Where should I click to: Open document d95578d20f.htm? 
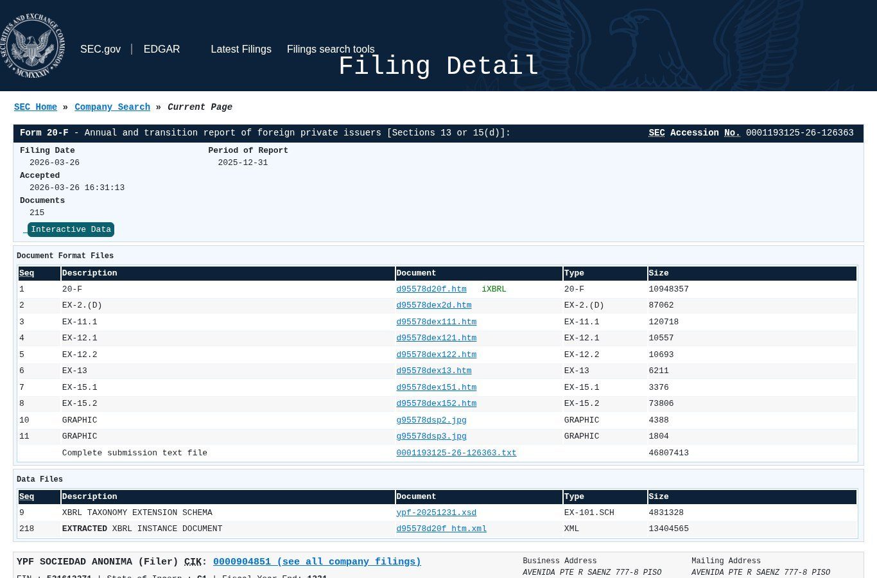[x=431, y=289]
